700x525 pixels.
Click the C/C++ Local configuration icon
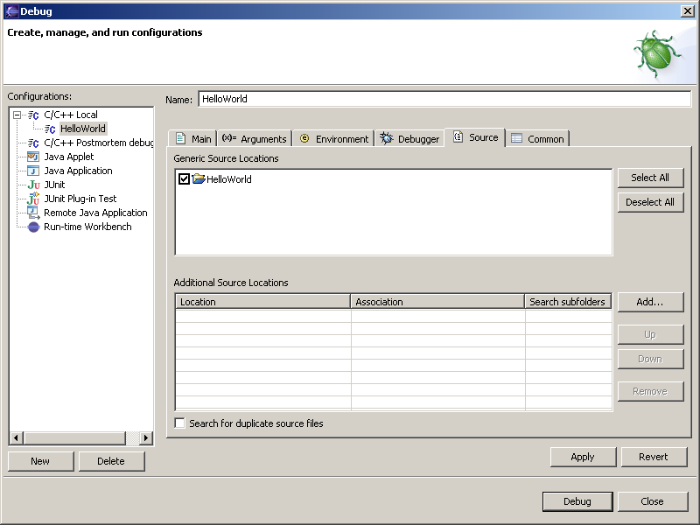33,115
